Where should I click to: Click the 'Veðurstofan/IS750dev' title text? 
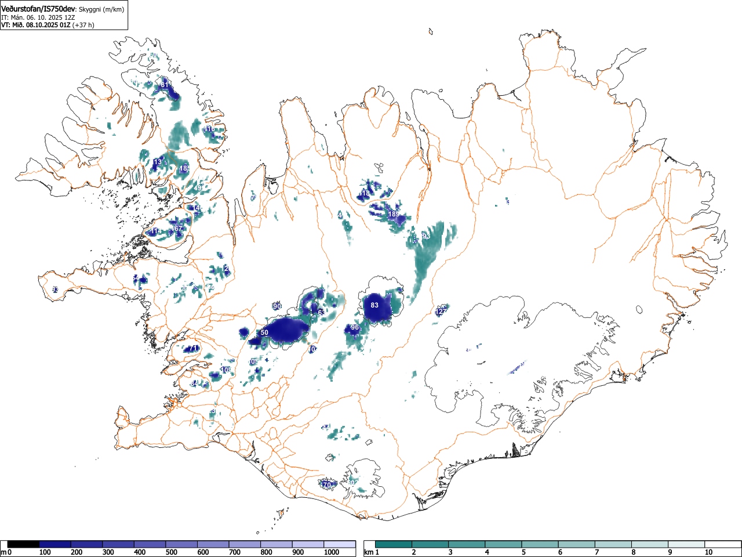[x=38, y=9]
